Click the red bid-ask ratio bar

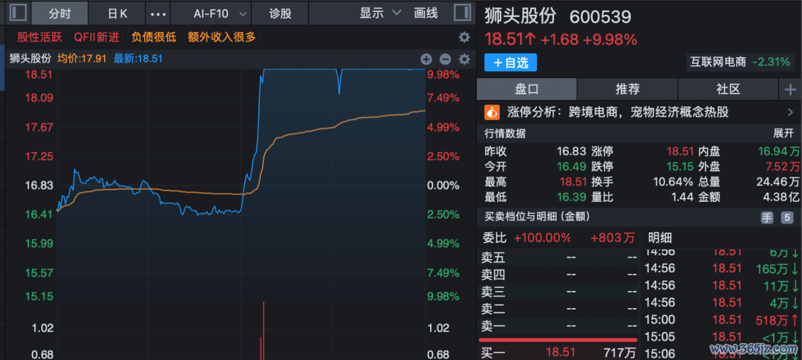tap(558, 339)
